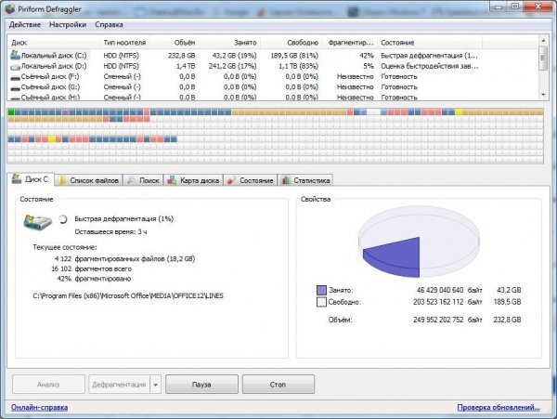The height and width of the screenshot is (419, 557).
Task: Select the Local disk (D:) drive icon
Action: click(x=15, y=67)
